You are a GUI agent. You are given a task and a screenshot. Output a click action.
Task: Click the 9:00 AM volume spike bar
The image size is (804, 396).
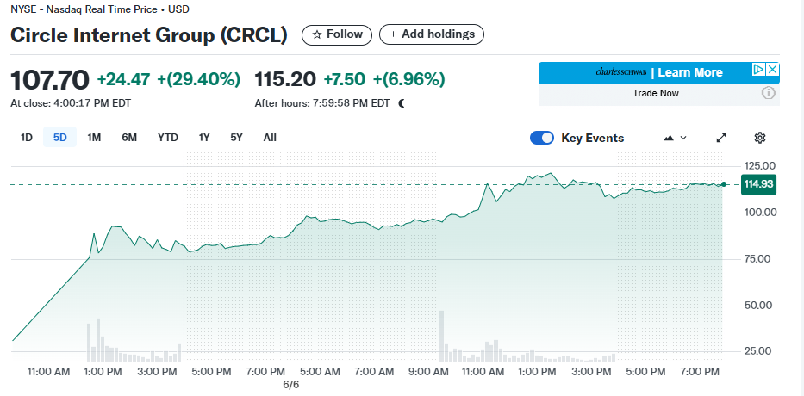[441, 336]
